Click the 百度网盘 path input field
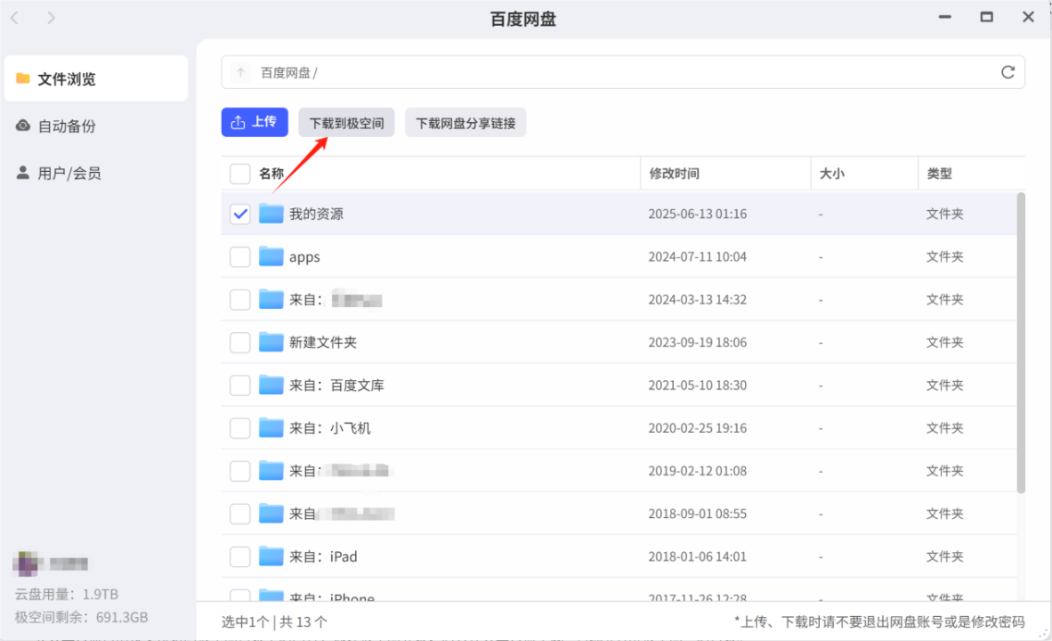Image resolution: width=1052 pixels, height=641 pixels. 623,72
